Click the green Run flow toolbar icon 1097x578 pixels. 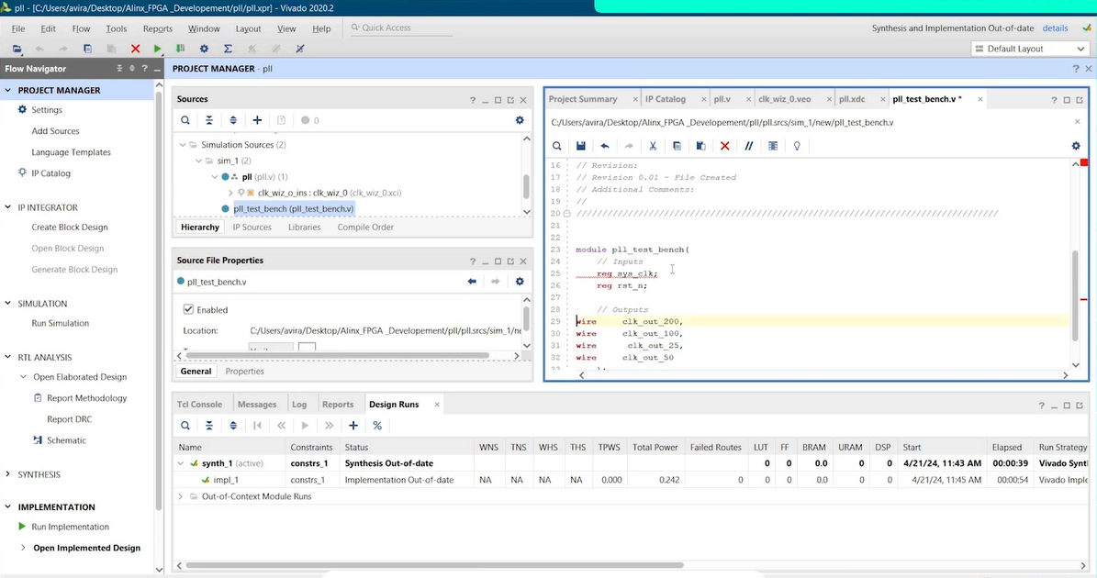pos(157,49)
